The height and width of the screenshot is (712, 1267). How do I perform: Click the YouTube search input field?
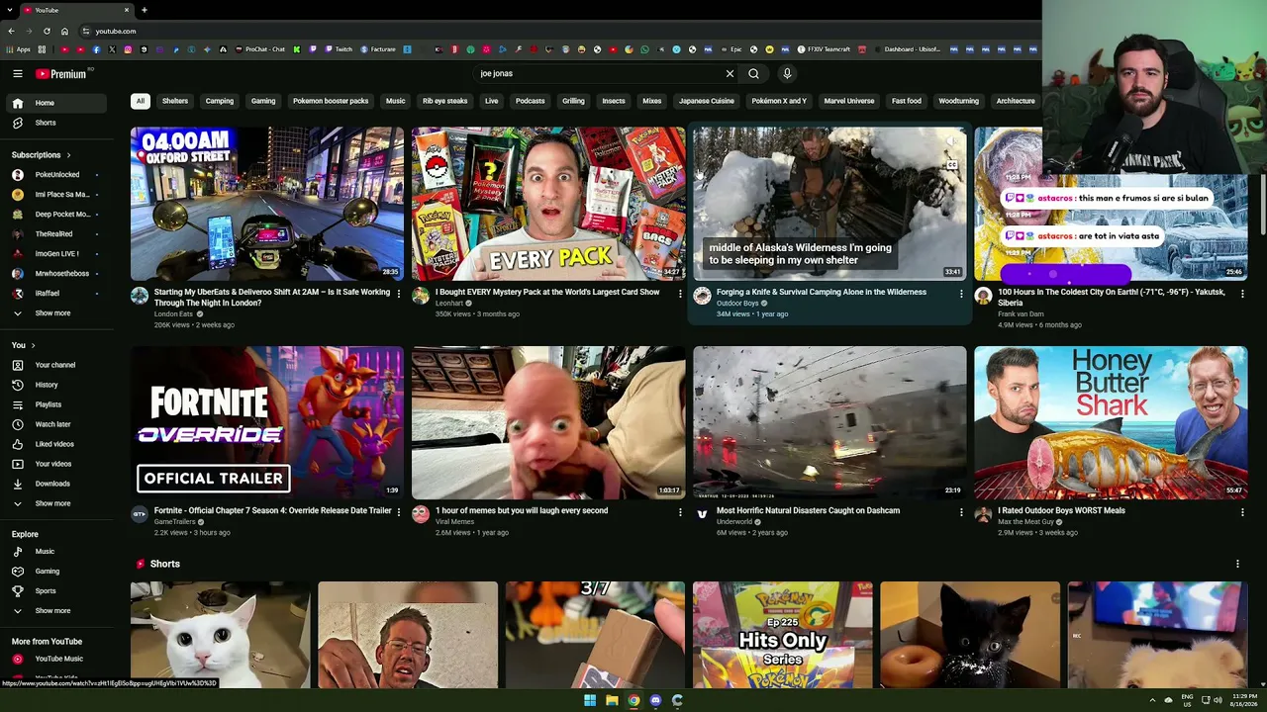click(599, 73)
